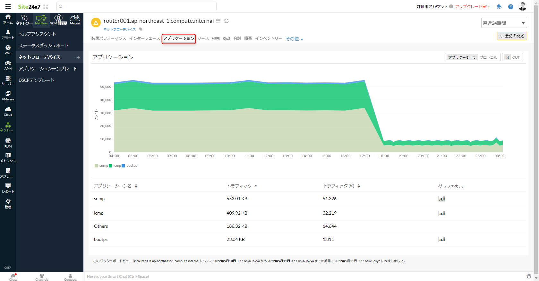Viewport: 539px width, 281px height.
Task: Open the インベントリー tab
Action: 269,38
